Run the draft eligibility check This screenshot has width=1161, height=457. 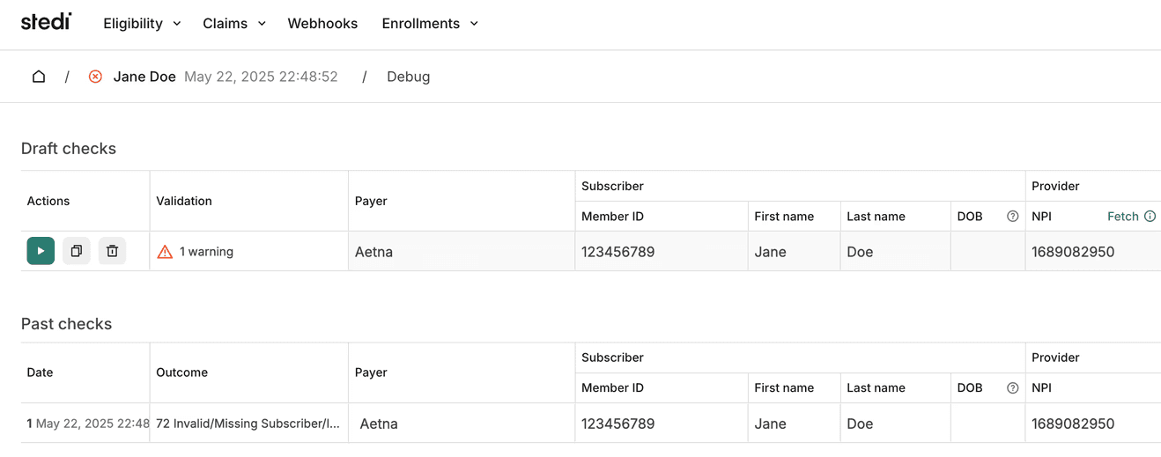pyautogui.click(x=41, y=251)
